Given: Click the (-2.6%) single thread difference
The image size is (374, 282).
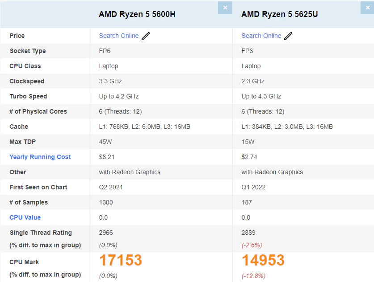Looking at the screenshot, I should (x=252, y=245).
